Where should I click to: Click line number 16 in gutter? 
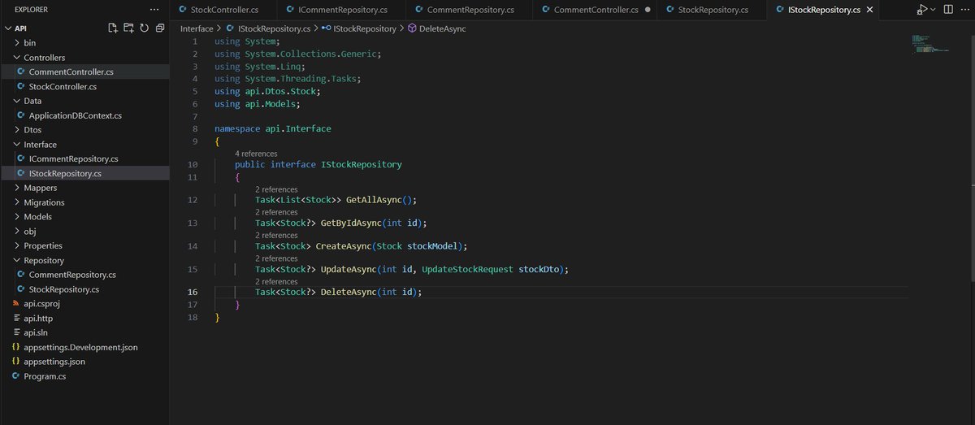(192, 292)
